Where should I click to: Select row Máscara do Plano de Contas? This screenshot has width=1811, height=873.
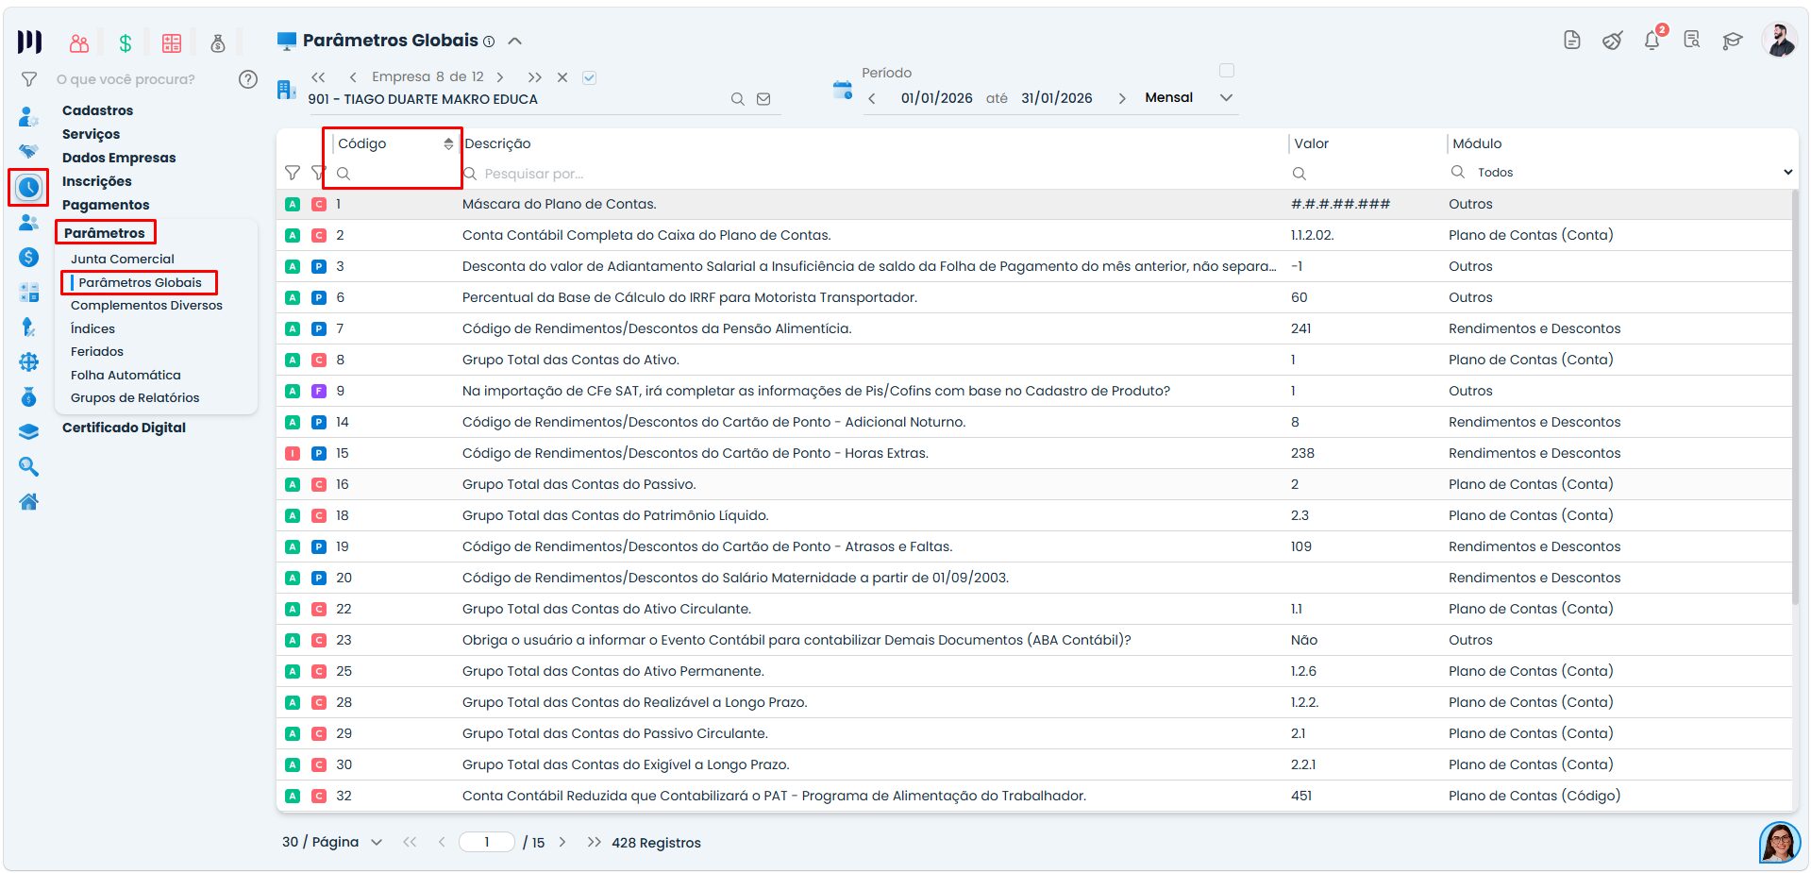point(1034,204)
